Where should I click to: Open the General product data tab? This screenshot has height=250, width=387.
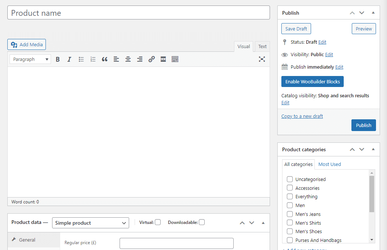click(x=34, y=240)
